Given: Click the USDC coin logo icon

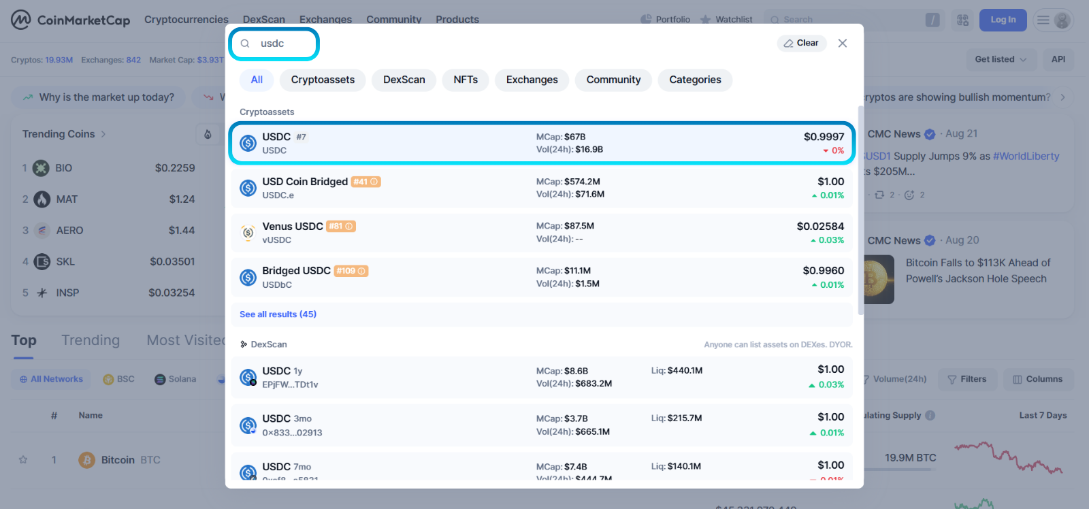Looking at the screenshot, I should [248, 143].
